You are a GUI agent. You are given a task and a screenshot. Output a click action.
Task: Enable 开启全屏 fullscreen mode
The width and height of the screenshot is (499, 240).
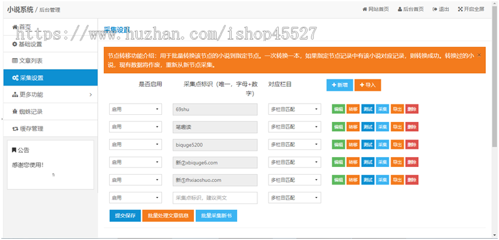471,9
